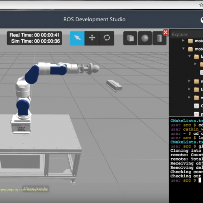This screenshot has width=203, height=203.
Task: Click the terminal cursor at last prompt
Action: click(200, 180)
